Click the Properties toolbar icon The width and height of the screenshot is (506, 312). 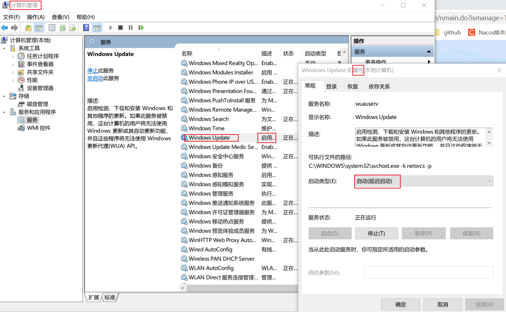(52, 28)
